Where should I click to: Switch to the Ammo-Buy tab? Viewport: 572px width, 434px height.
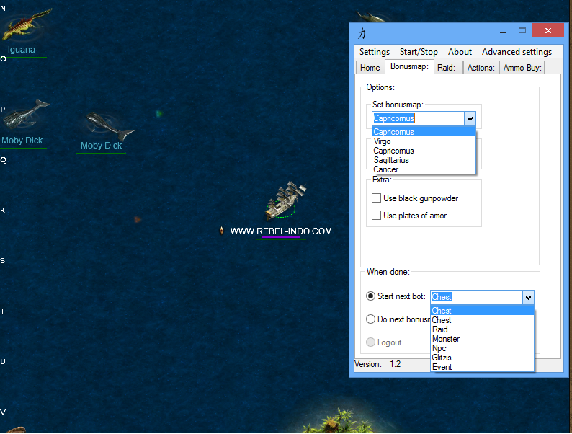[522, 68]
